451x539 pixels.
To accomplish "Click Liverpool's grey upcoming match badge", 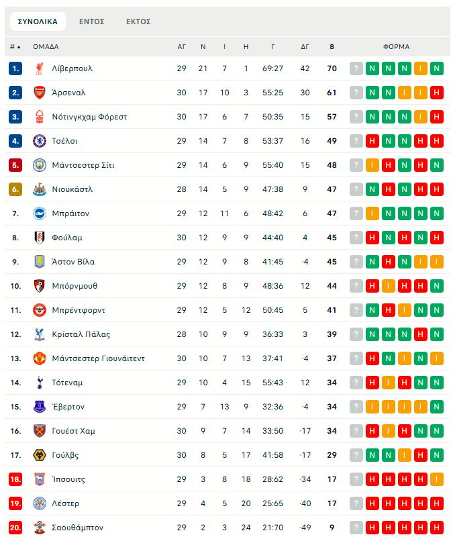I will 356,68.
